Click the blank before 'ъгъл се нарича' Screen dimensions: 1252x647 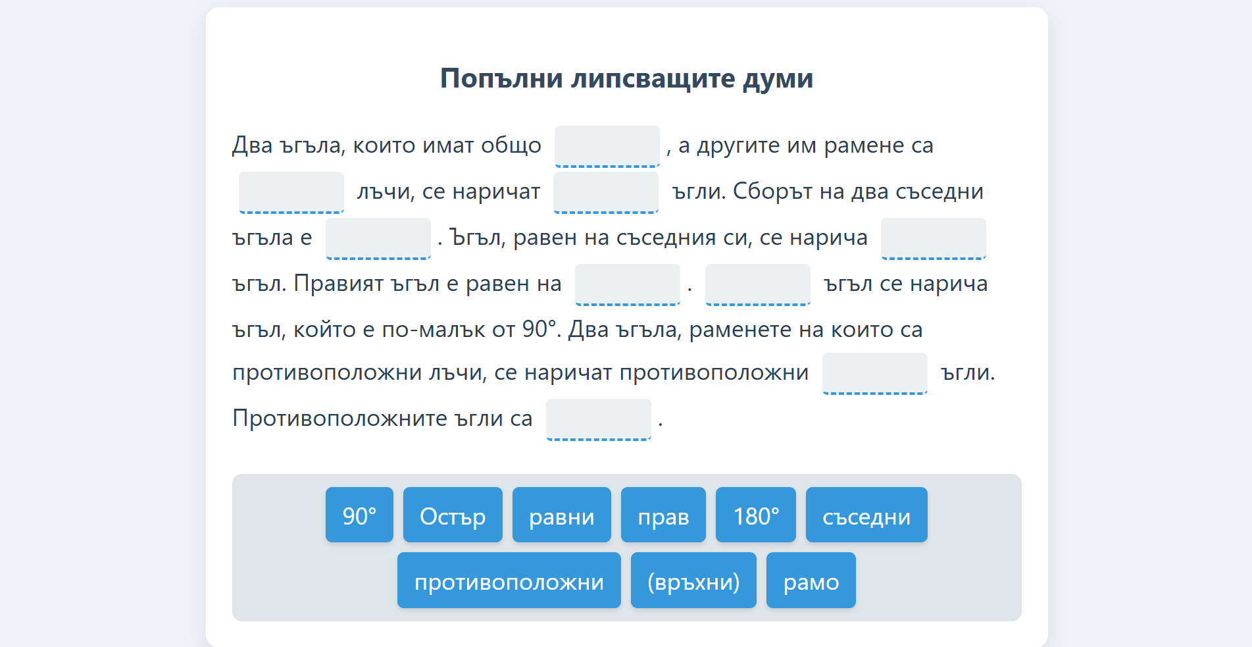(x=757, y=284)
